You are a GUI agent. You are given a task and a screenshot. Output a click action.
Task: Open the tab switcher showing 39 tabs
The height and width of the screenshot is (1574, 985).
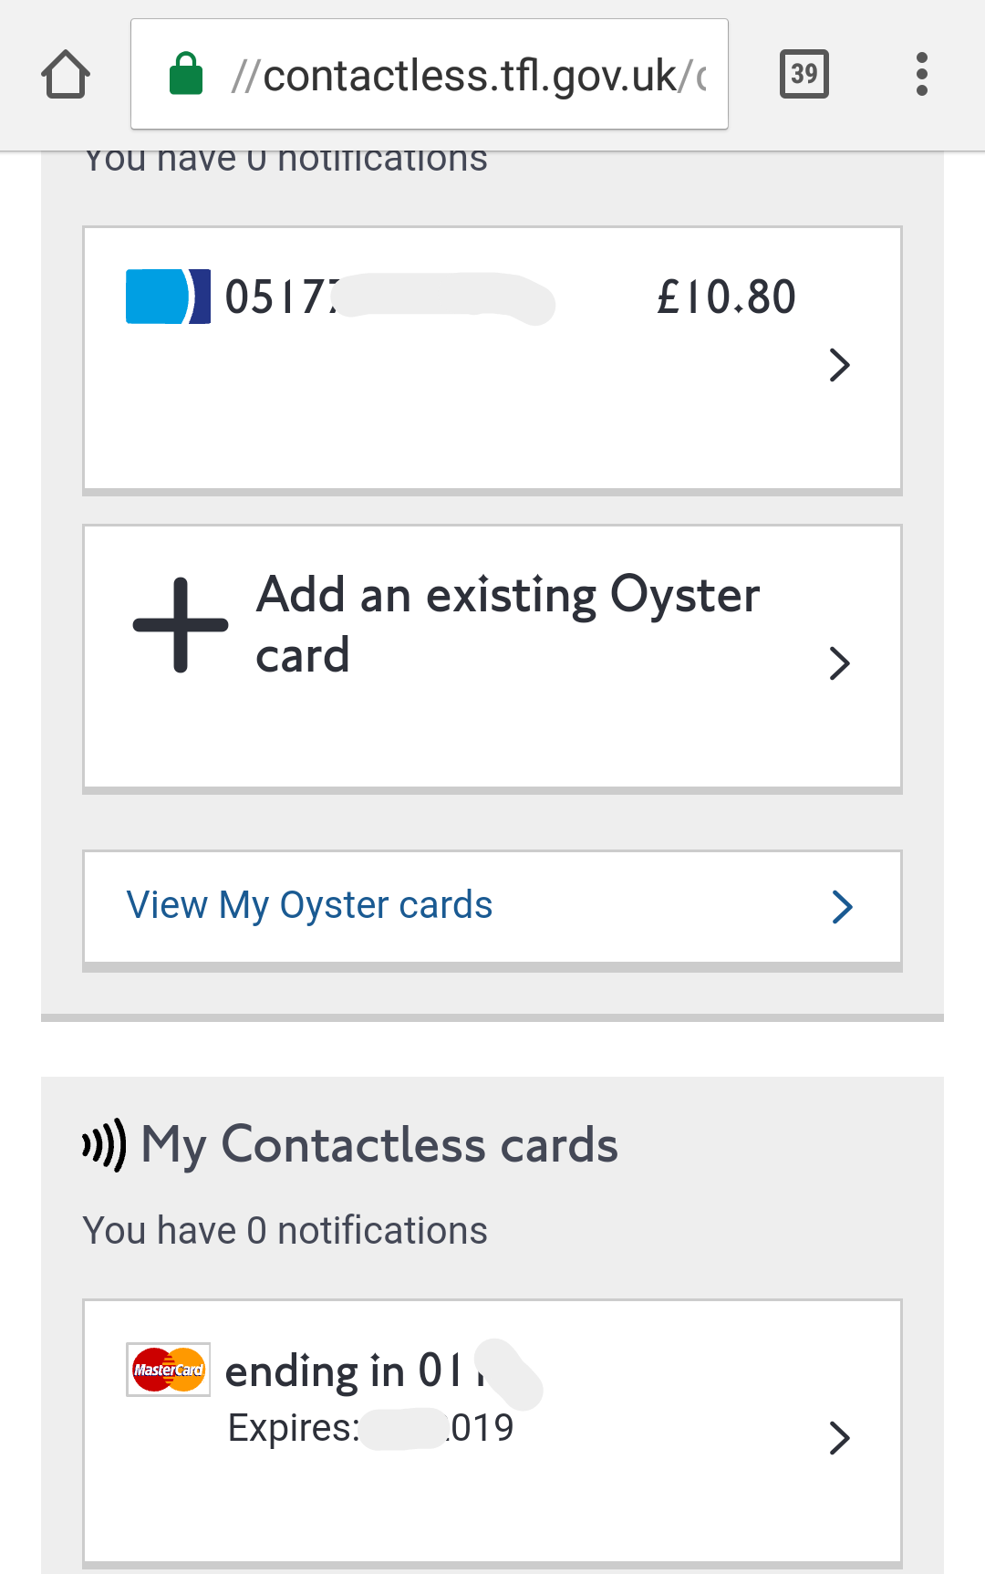(804, 74)
